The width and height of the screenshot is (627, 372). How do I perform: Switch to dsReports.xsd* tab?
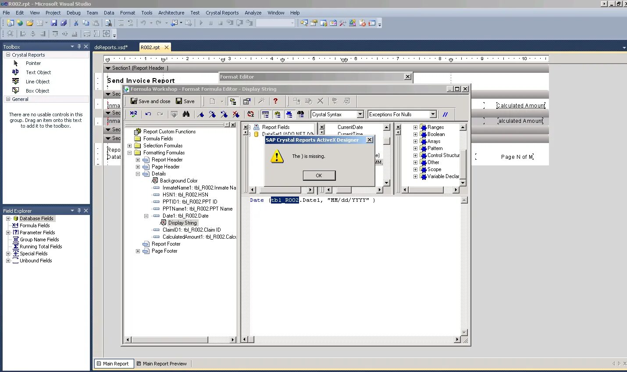pyautogui.click(x=111, y=47)
